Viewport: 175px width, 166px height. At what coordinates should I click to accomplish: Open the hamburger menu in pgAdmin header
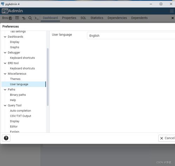tap(172, 11)
